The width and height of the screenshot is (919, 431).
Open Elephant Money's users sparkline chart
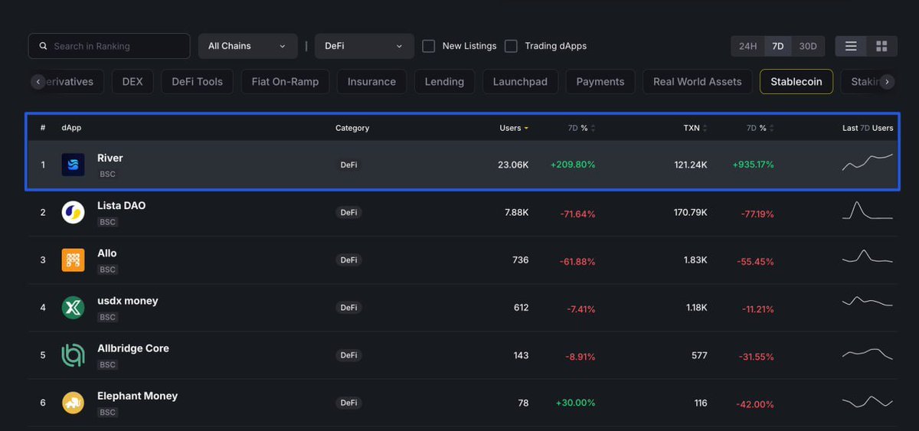(867, 401)
